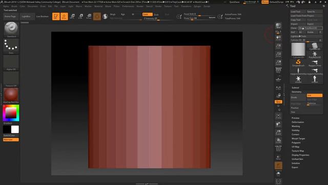The width and height of the screenshot is (328, 185).
Task: Toggle the orange Ghost button
Action: coord(278,165)
